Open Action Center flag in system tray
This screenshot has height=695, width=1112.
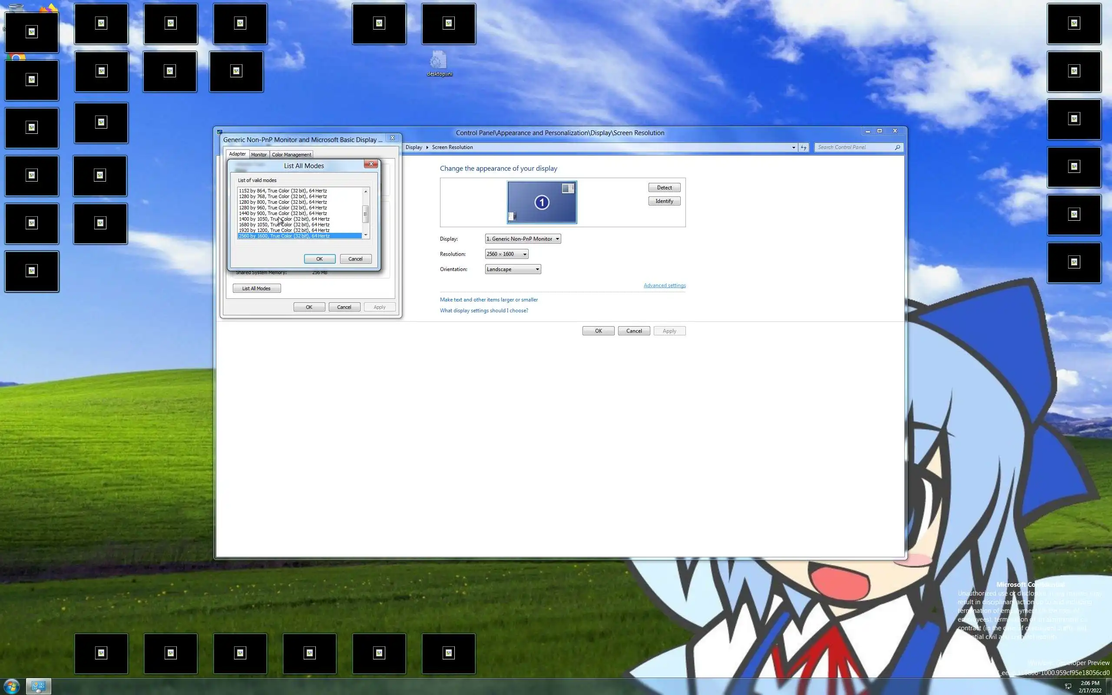pyautogui.click(x=1069, y=686)
